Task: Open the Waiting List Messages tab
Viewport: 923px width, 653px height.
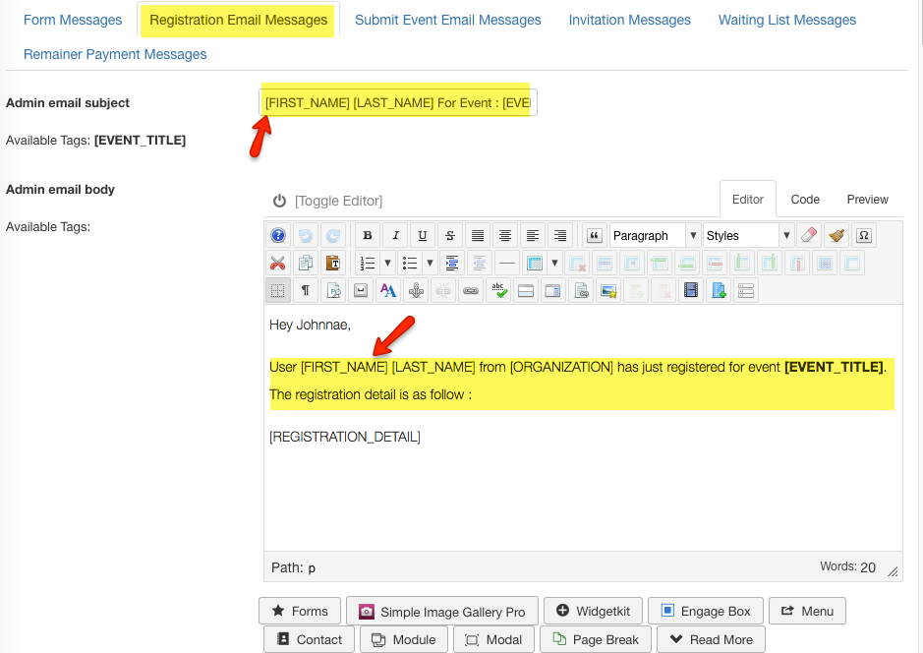Action: click(x=786, y=19)
